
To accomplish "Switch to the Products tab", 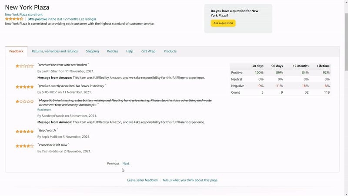I will tap(170, 51).
